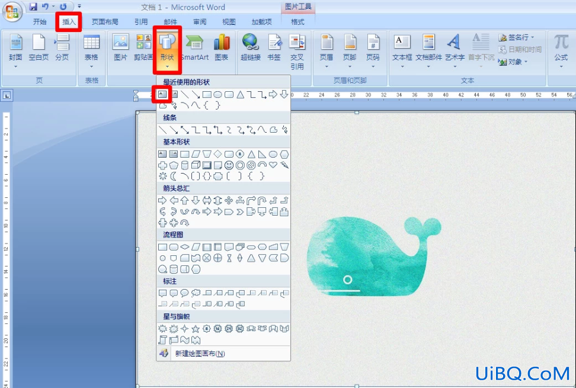Select the sun shape in 基本形状

[162, 176]
